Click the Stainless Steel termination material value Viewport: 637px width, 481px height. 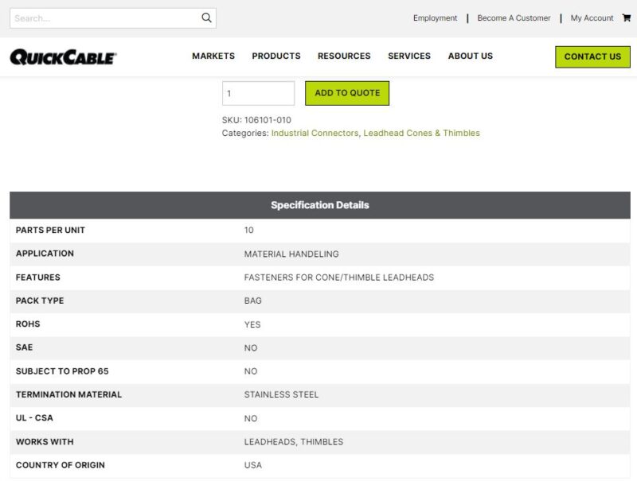tap(281, 394)
